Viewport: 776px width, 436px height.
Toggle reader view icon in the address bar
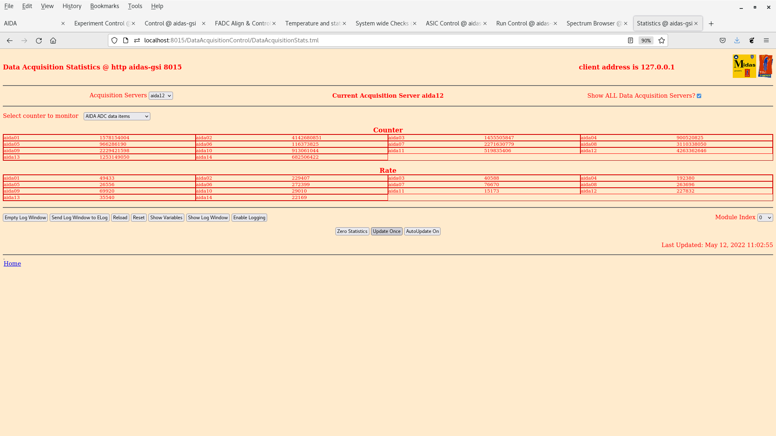[x=630, y=40]
